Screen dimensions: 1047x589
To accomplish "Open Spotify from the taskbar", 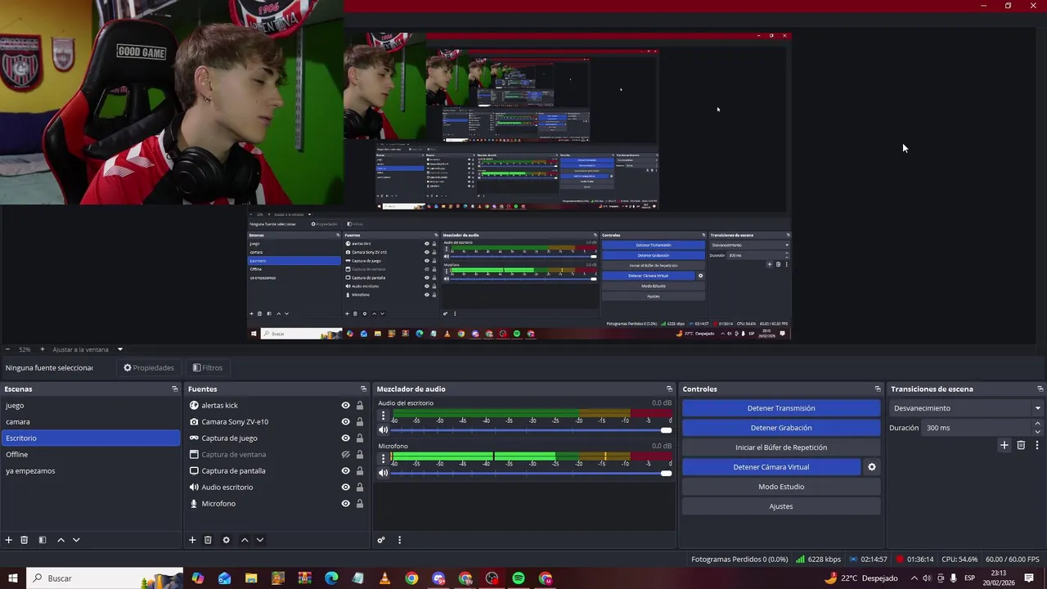I will (519, 578).
